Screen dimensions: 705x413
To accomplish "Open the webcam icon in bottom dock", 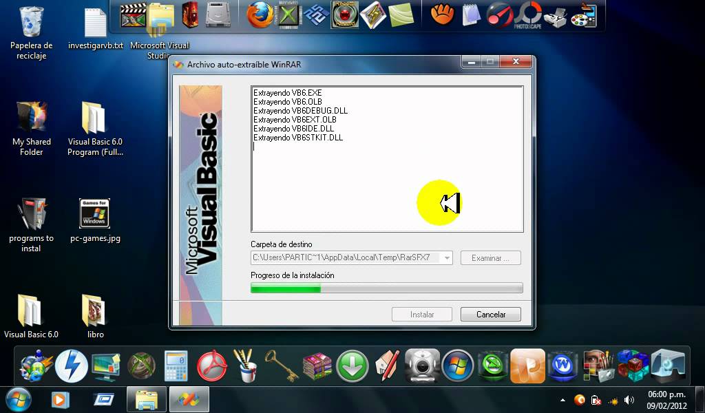I will [422, 366].
